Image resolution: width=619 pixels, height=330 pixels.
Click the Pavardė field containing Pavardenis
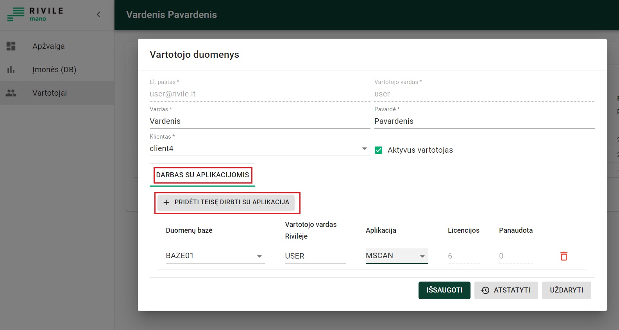click(x=484, y=121)
